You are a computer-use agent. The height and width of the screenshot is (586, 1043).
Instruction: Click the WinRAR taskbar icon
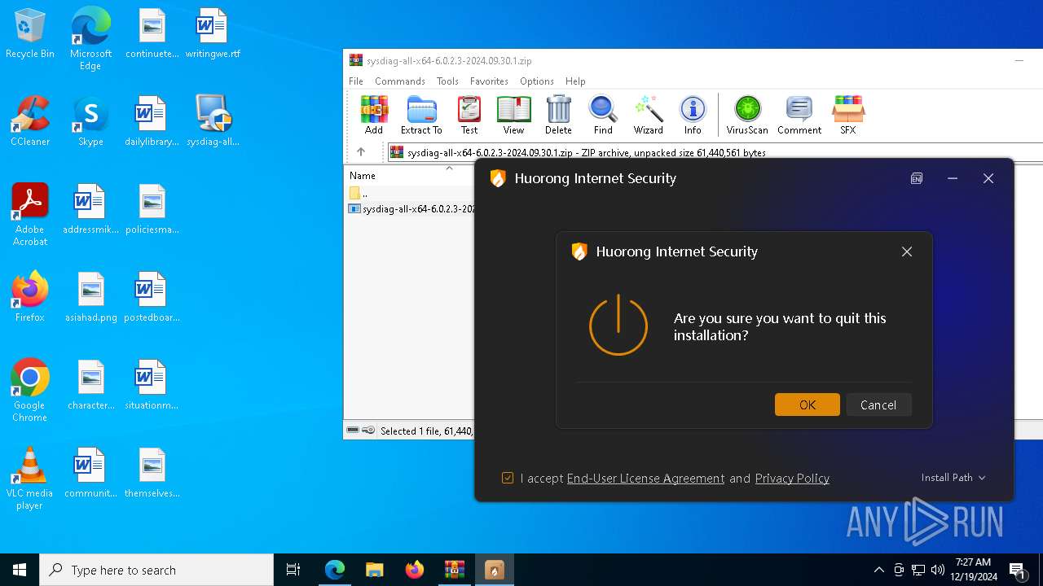pyautogui.click(x=454, y=570)
